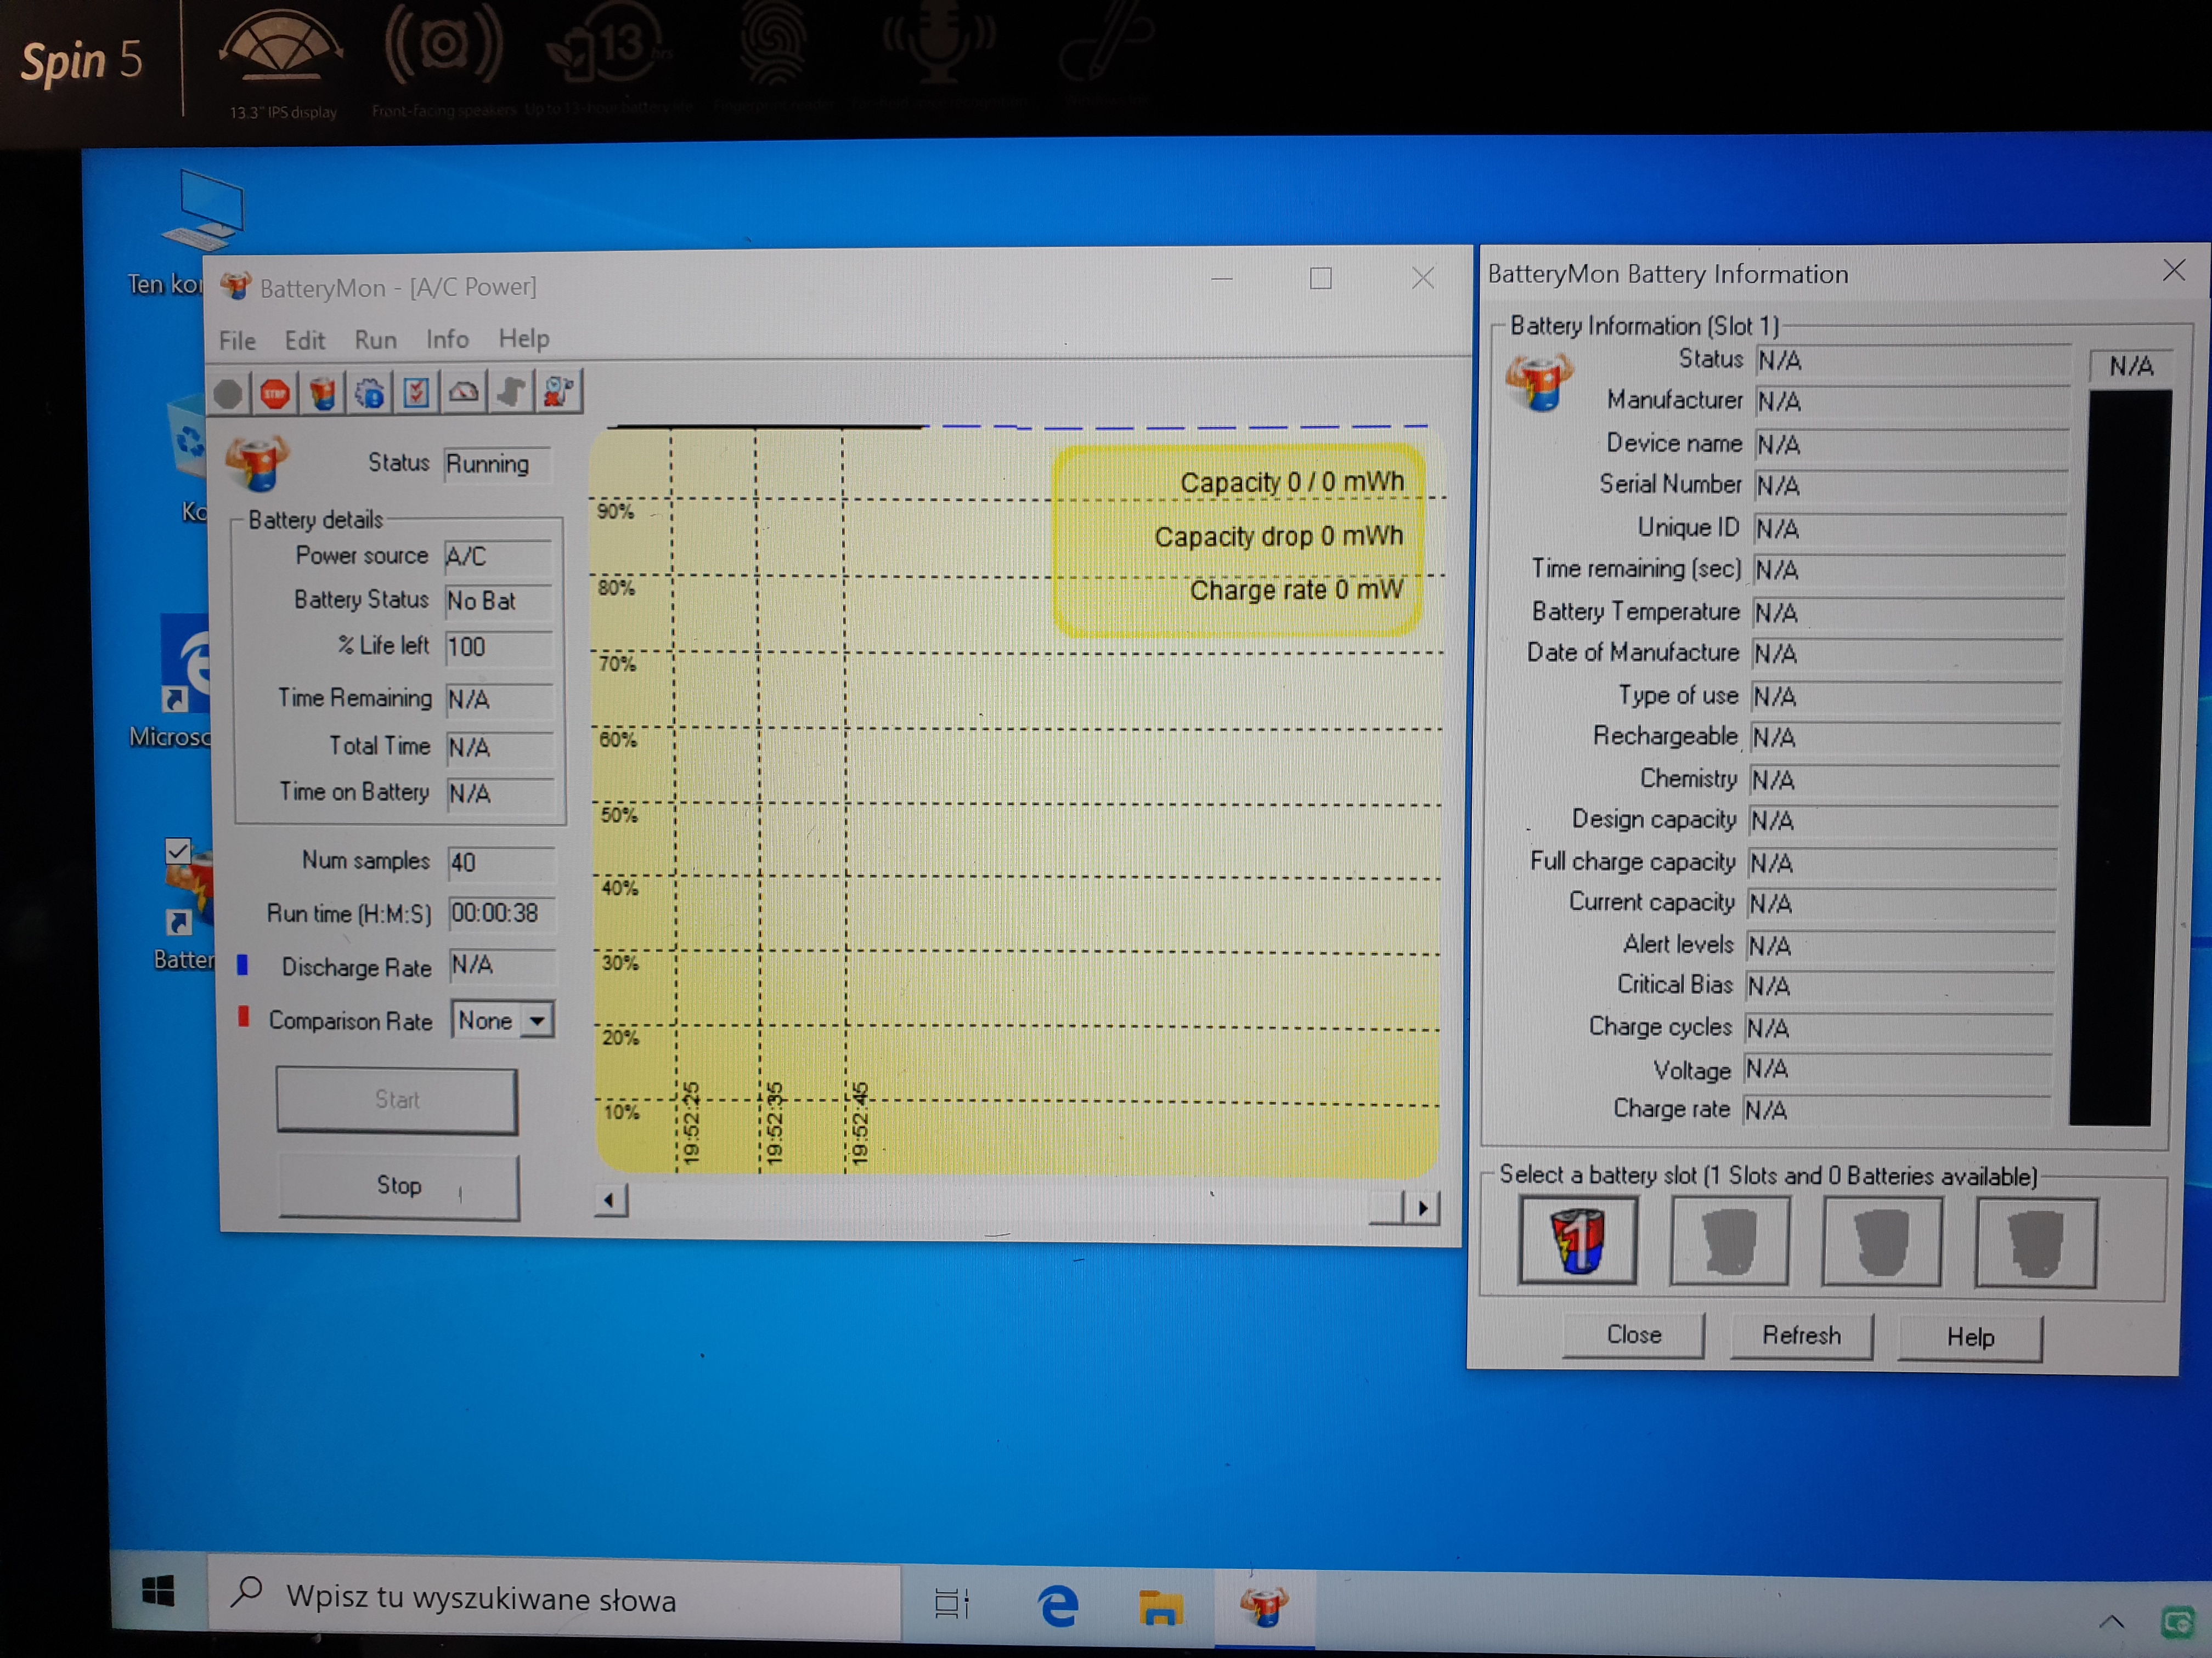Viewport: 2212px width, 1658px height.
Task: Click the Serial Number N/A field
Action: point(1911,486)
